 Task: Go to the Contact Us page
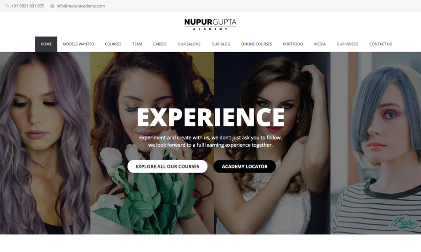381,44
